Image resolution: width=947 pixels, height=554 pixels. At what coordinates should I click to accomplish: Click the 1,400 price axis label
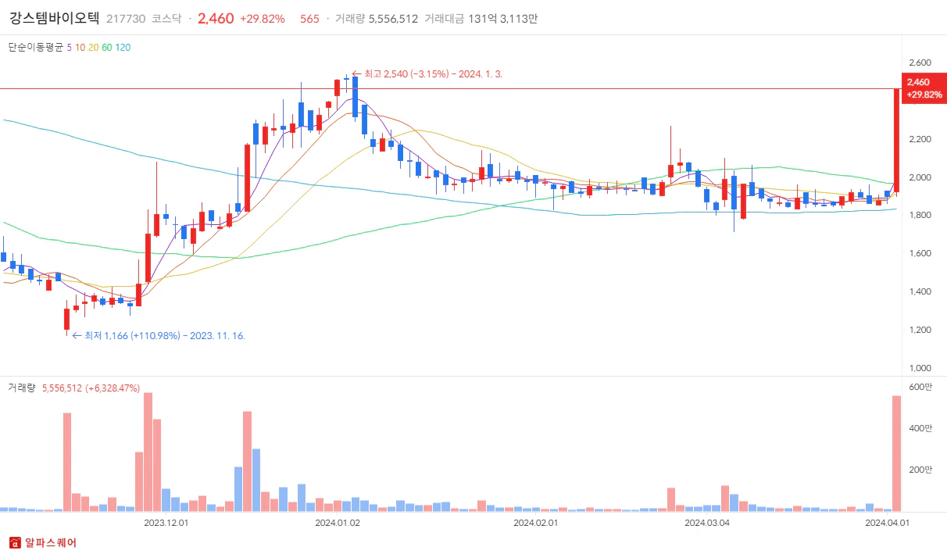(x=920, y=291)
